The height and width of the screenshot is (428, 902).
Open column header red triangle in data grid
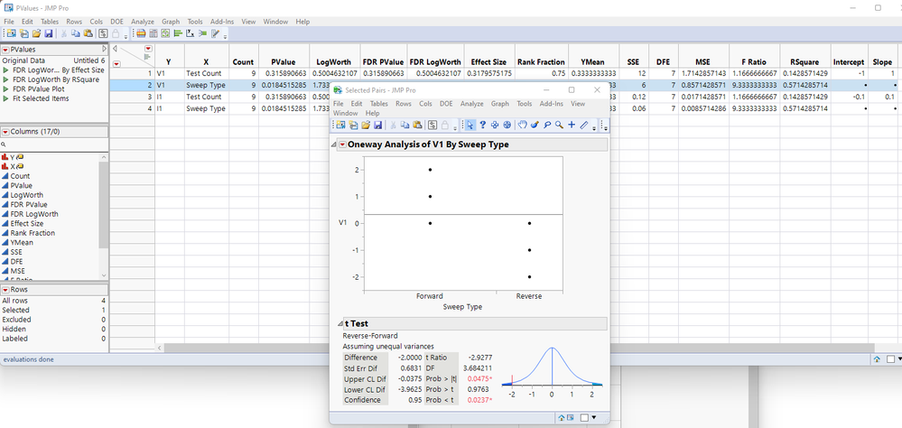click(x=149, y=49)
